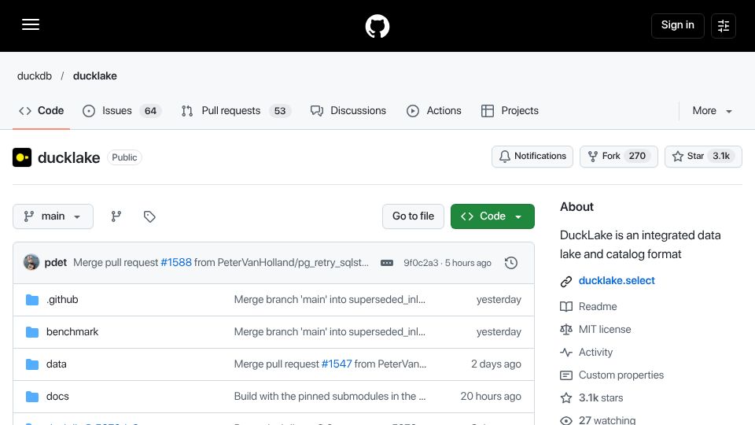This screenshot has width=755, height=425.
Task: Expand the commit message ellipsis button
Action: [387, 263]
